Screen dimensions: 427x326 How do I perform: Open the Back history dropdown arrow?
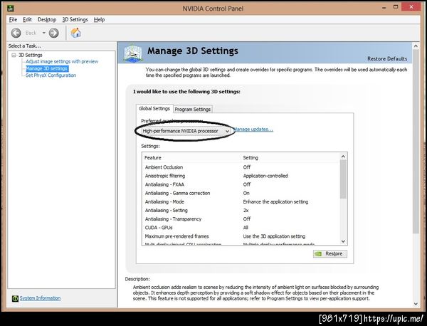43,33
